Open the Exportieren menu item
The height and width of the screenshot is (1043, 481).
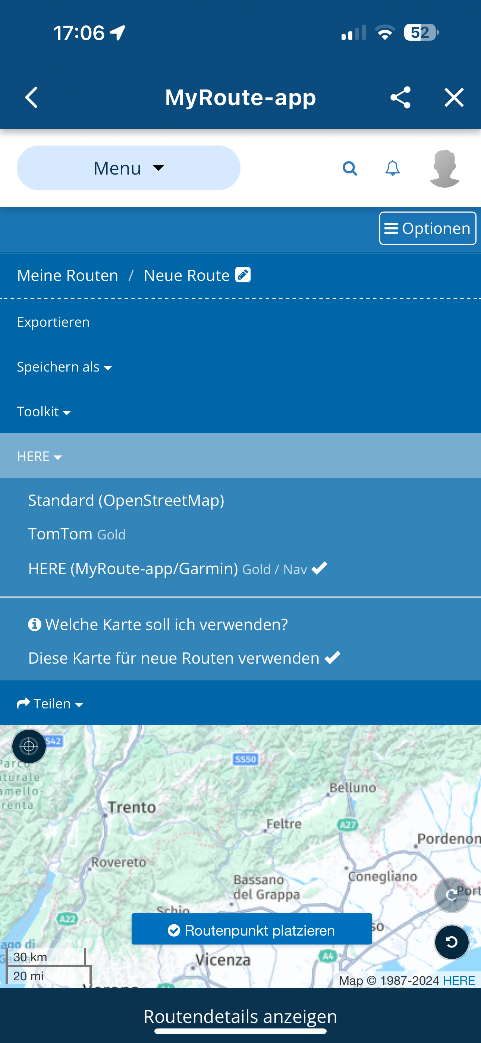pyautogui.click(x=53, y=322)
